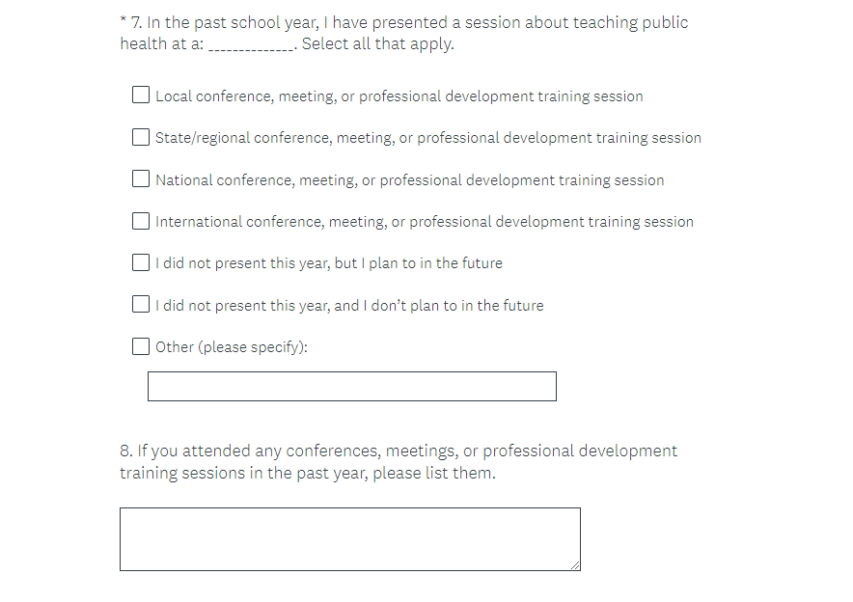Check 'did not present, but plan to' box

click(x=141, y=262)
